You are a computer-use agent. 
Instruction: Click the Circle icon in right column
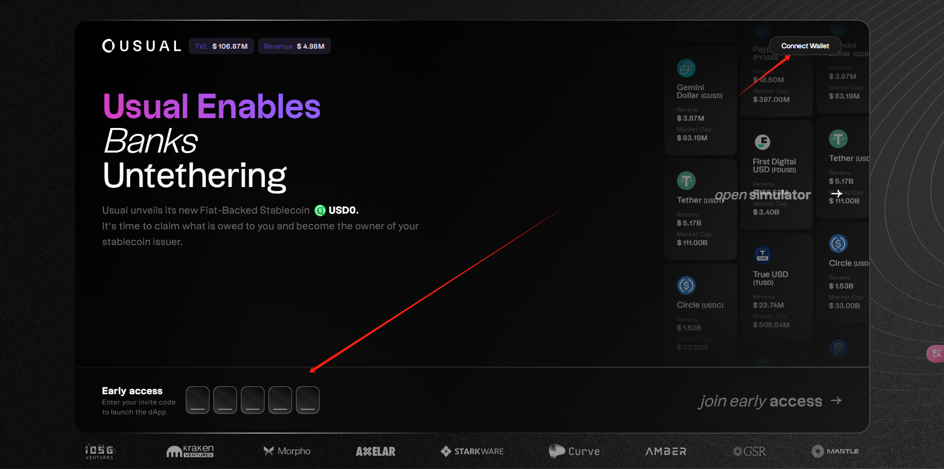[838, 244]
